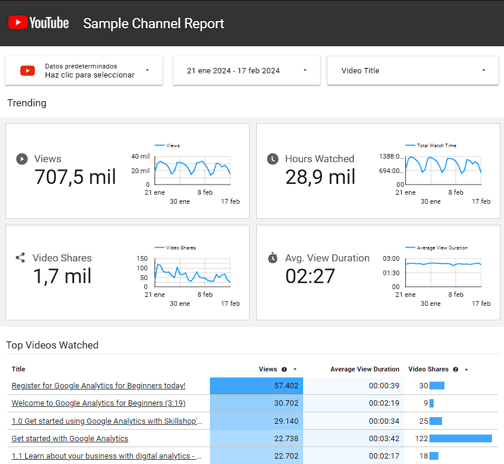Click the 00:03:42 duration cell
Image resolution: width=504 pixels, height=464 pixels.
(x=354, y=438)
